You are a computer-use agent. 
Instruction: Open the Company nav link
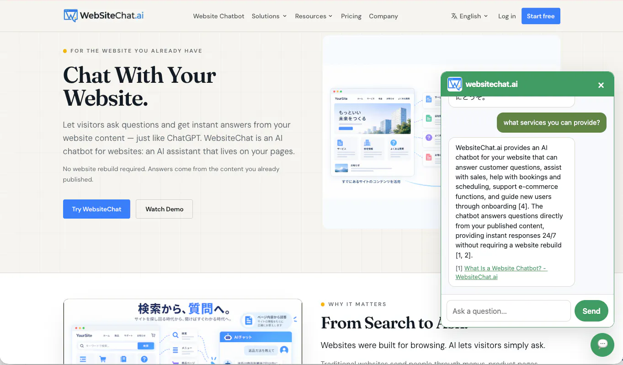point(383,16)
